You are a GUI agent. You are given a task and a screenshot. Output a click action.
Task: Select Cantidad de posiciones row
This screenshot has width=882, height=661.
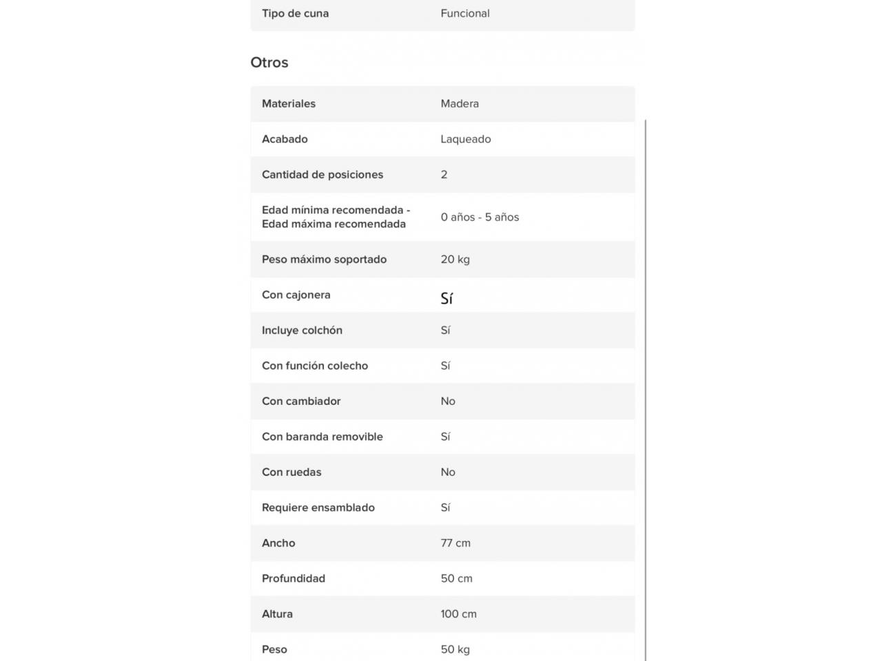tap(442, 174)
